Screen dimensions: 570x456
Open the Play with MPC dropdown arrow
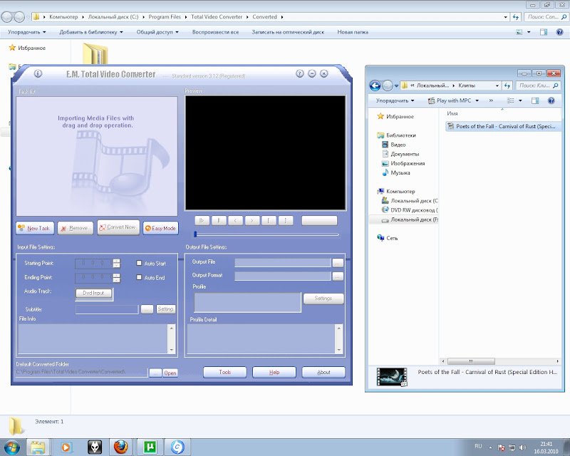[x=477, y=101]
